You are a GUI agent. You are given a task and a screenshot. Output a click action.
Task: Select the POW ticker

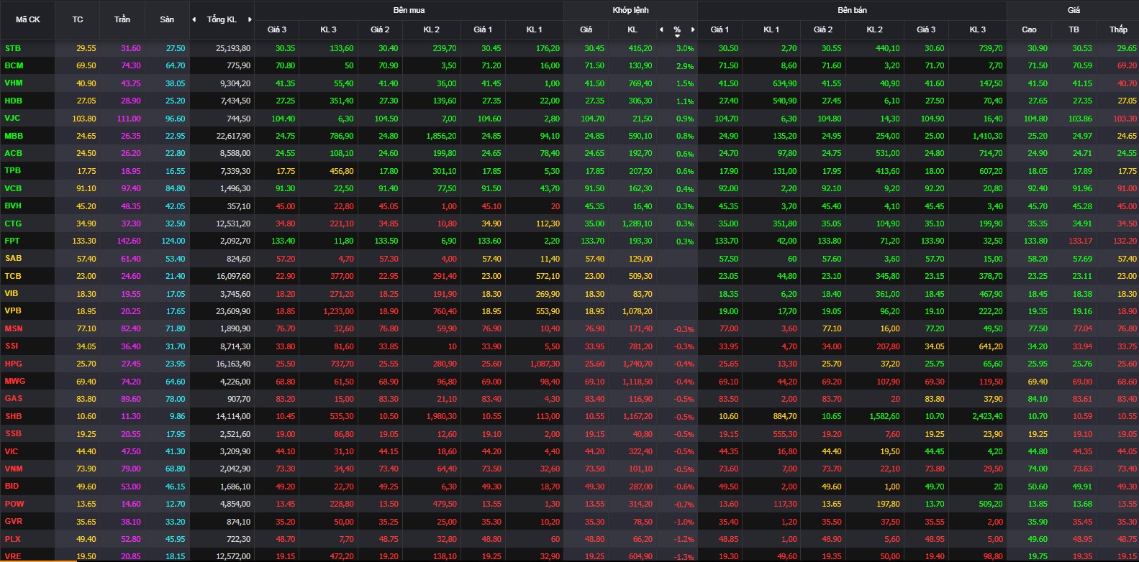14,504
